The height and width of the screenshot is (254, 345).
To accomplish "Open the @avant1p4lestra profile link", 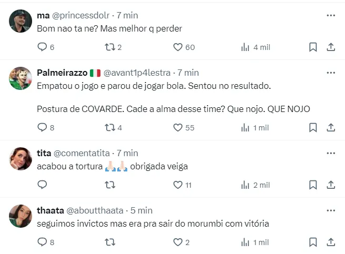I will tap(139, 72).
